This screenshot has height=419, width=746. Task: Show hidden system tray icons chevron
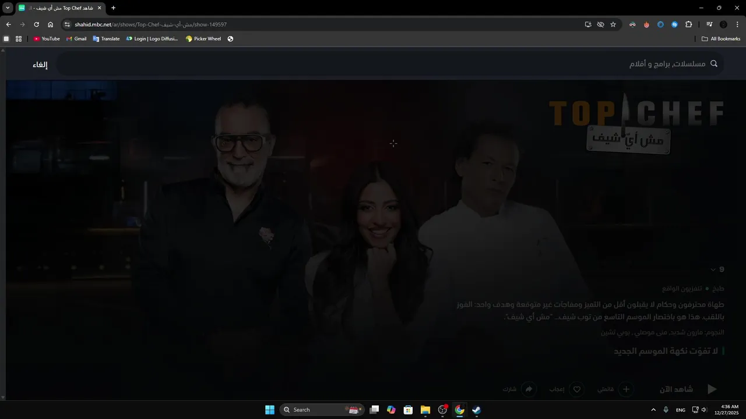653,410
